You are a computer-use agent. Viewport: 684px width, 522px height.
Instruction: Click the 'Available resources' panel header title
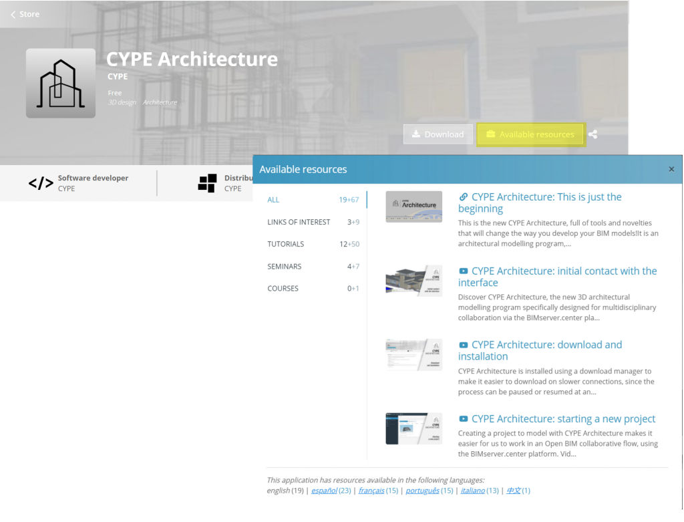point(303,169)
